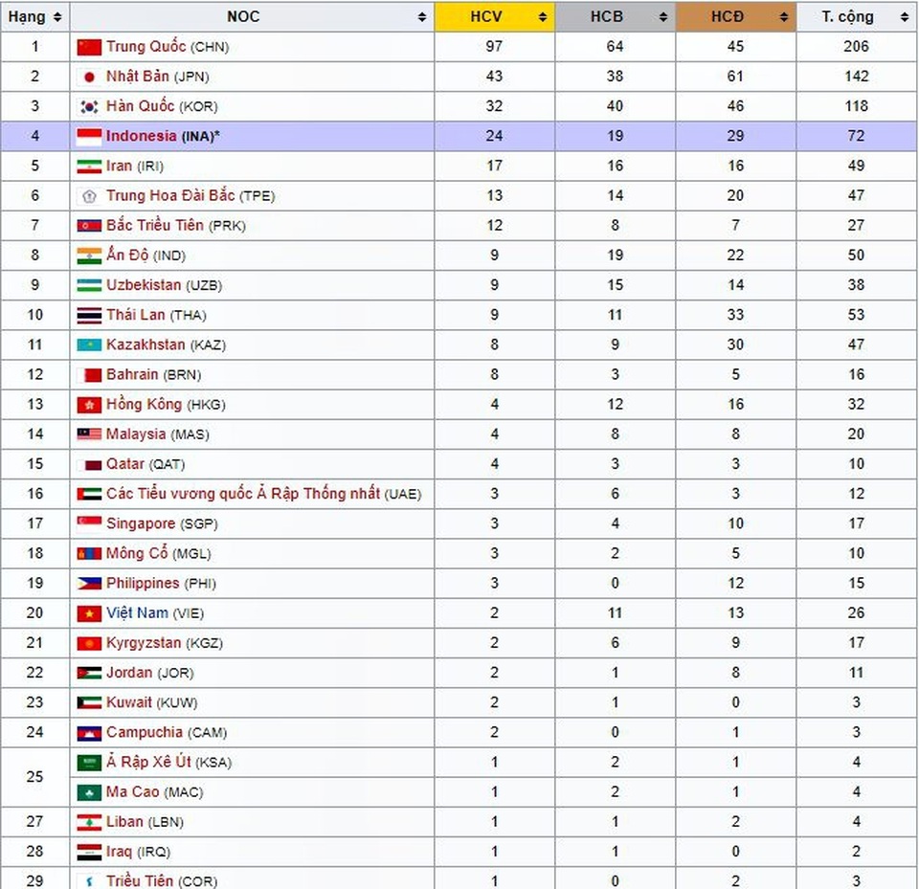Image resolution: width=919 pixels, height=889 pixels.
Task: Sort by HCV gold column arrows
Action: tap(543, 17)
